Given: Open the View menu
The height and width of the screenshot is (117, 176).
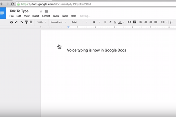Looking at the screenshot, I should click(x=27, y=16).
